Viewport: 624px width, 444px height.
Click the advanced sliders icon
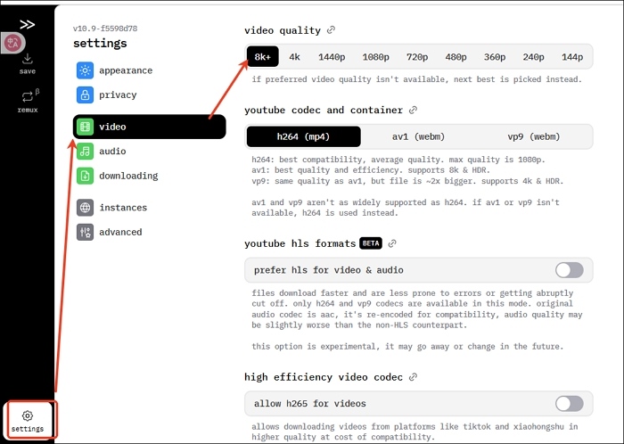pos(85,232)
